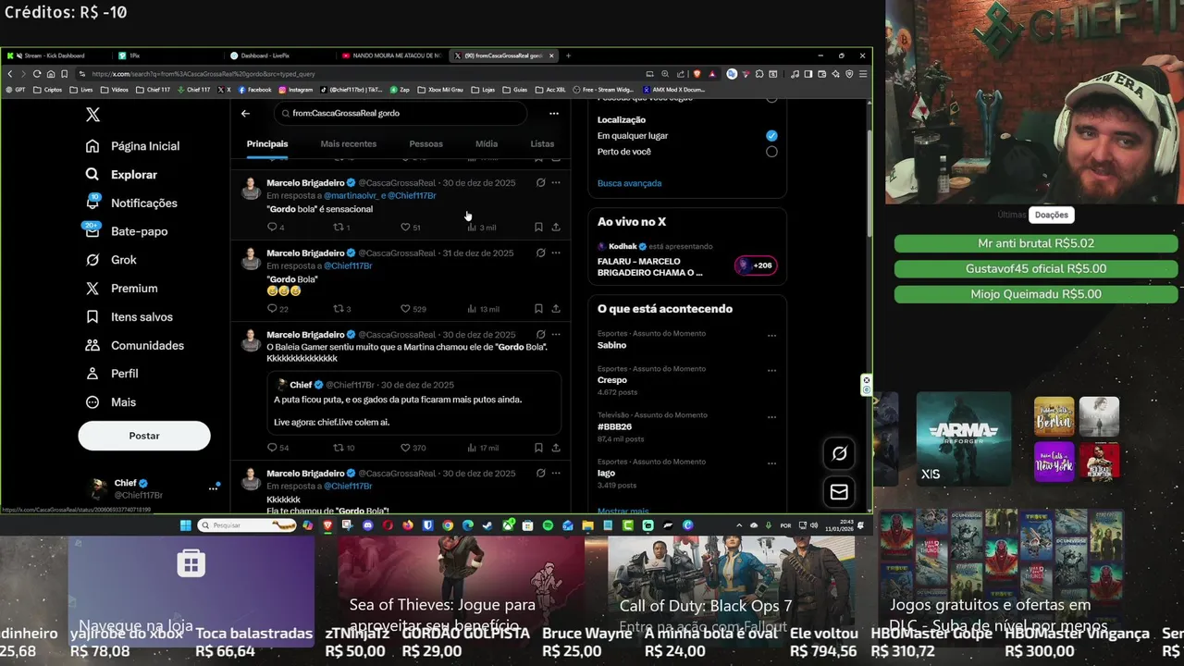Open Chief account switcher menu
This screenshot has width=1184, height=666.
tap(153, 488)
